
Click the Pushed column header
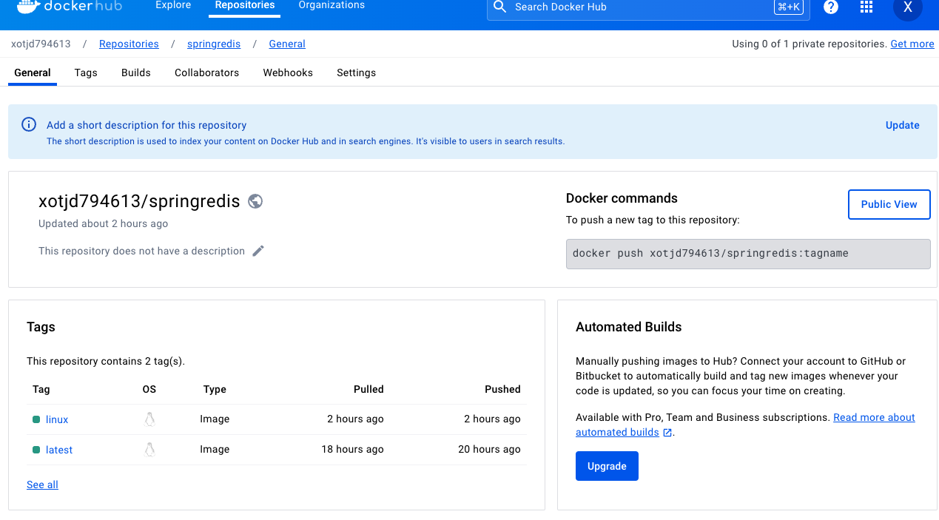(502, 389)
